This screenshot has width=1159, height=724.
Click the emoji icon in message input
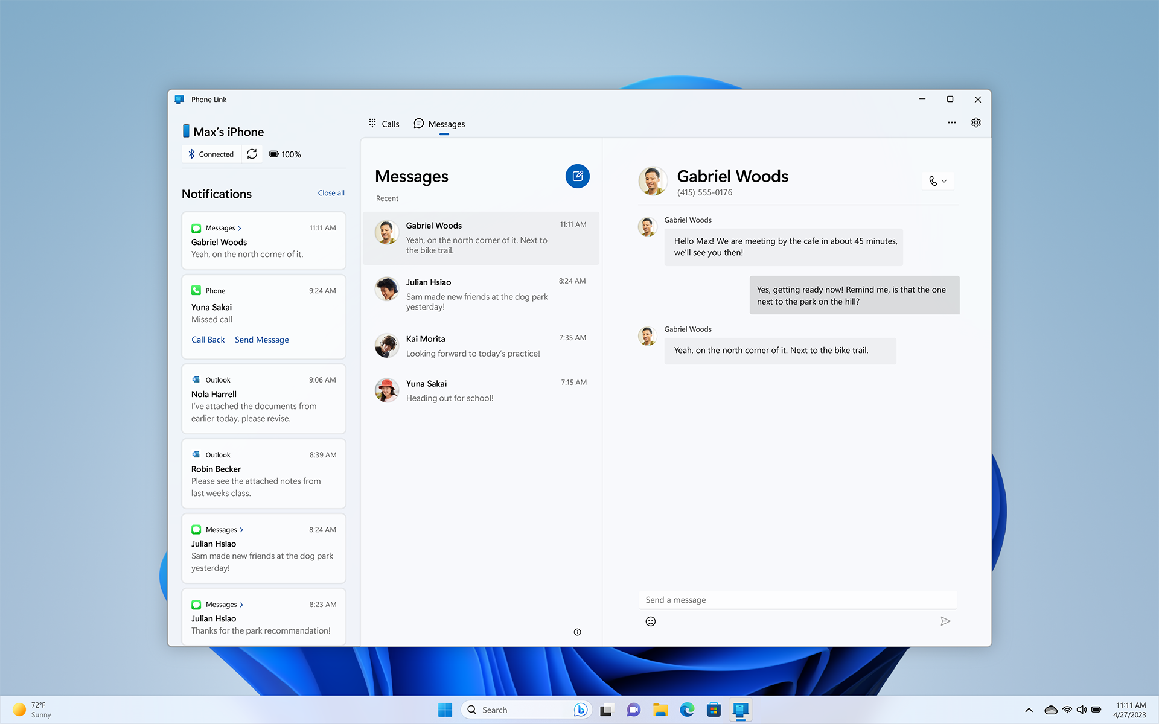(650, 621)
